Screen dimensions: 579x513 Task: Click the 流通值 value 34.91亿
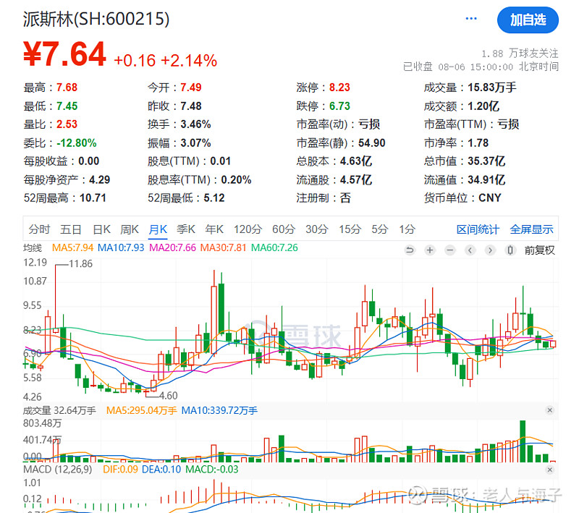coord(486,179)
